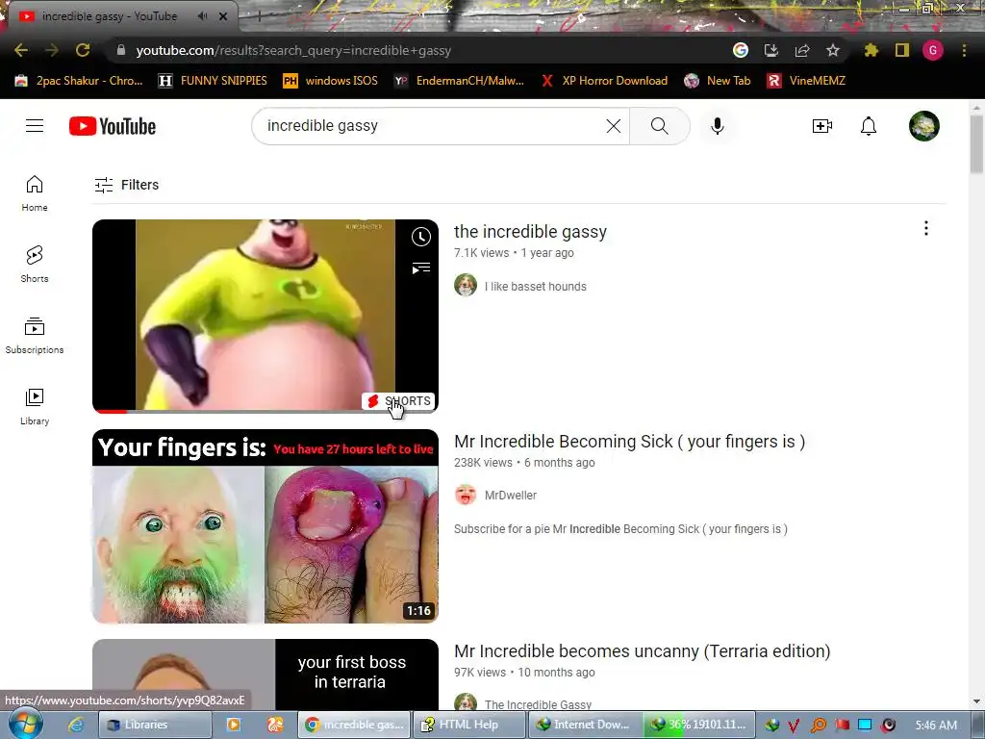Click the install app icon in address bar
Image resolution: width=985 pixels, height=739 pixels.
pos(771,50)
